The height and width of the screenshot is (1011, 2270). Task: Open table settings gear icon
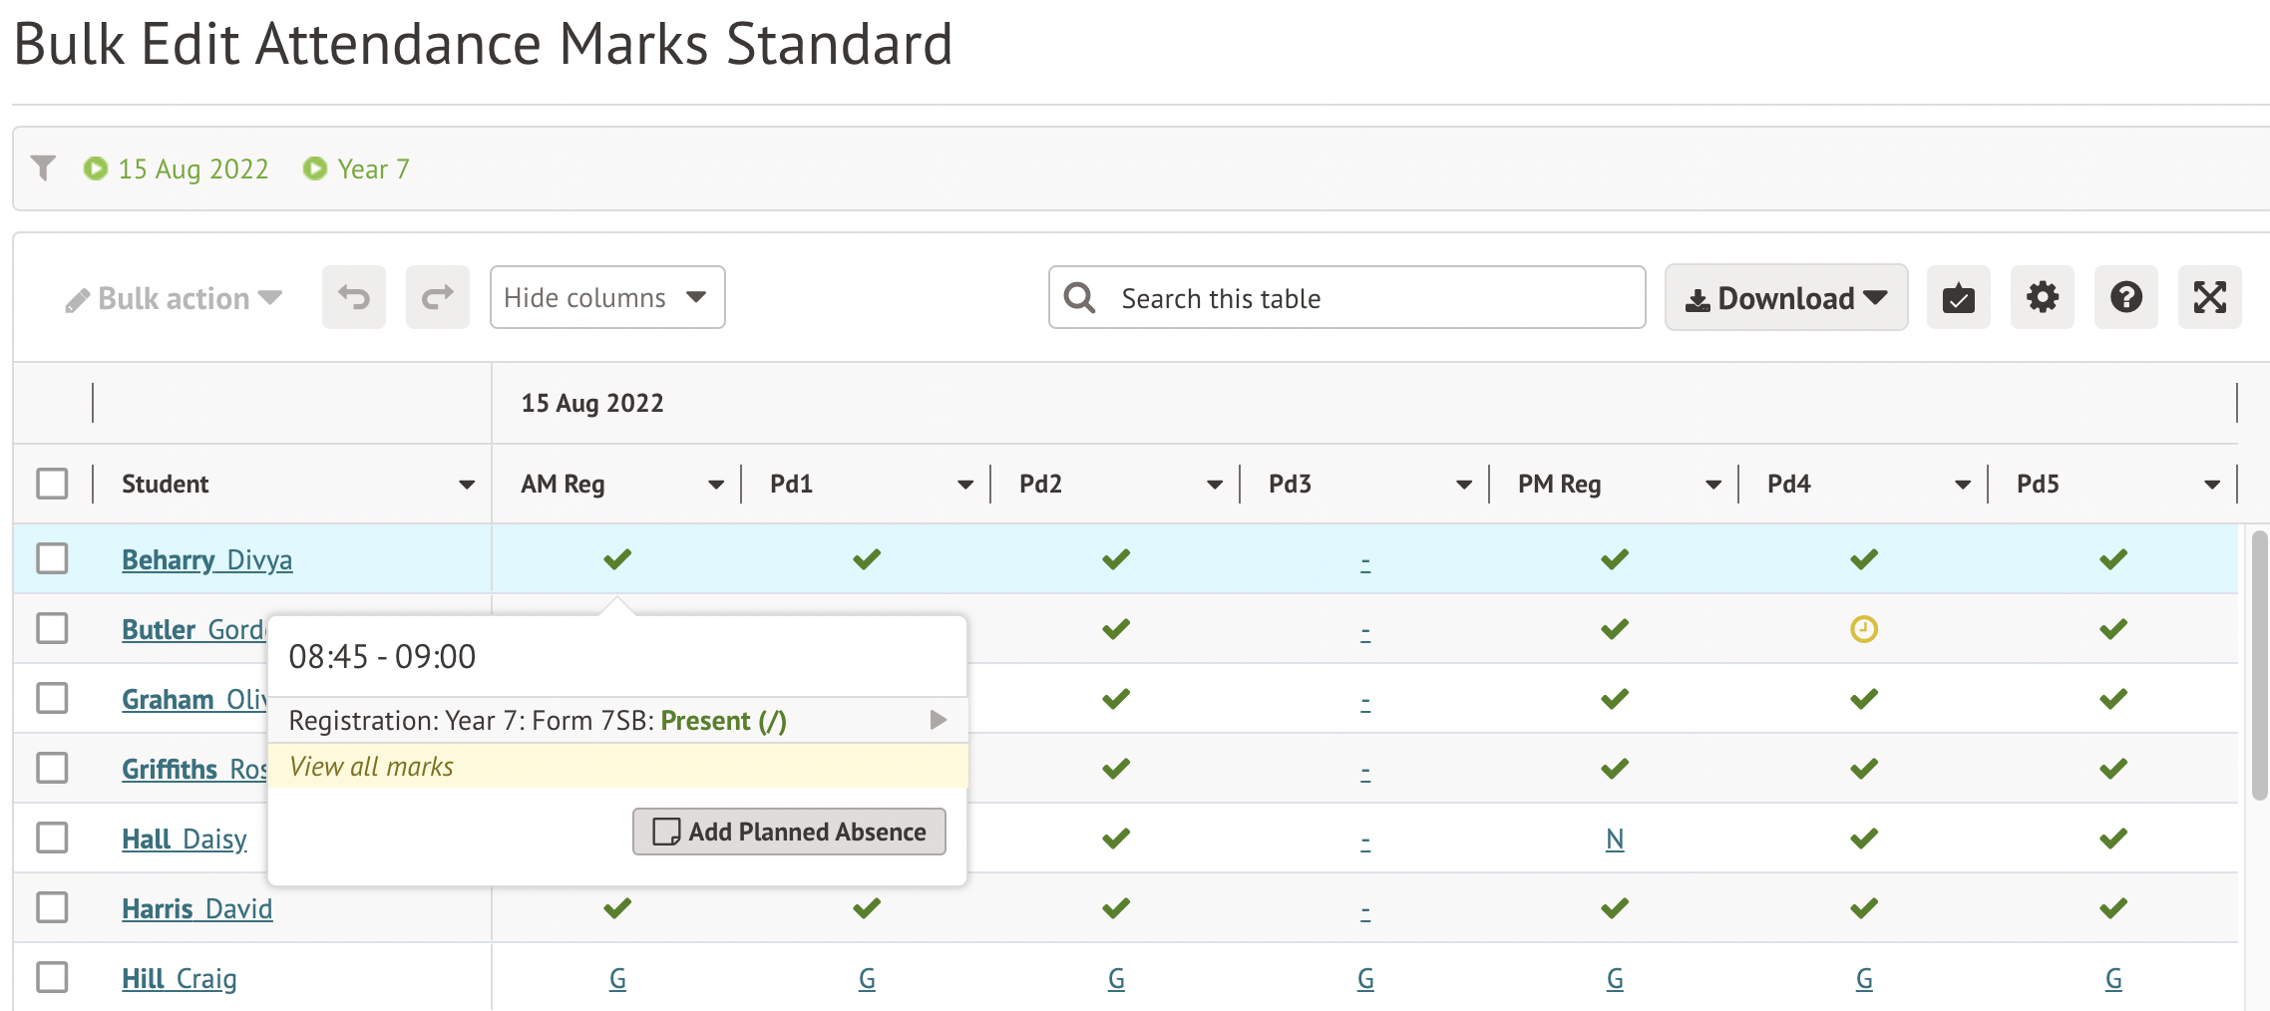[x=2042, y=297]
